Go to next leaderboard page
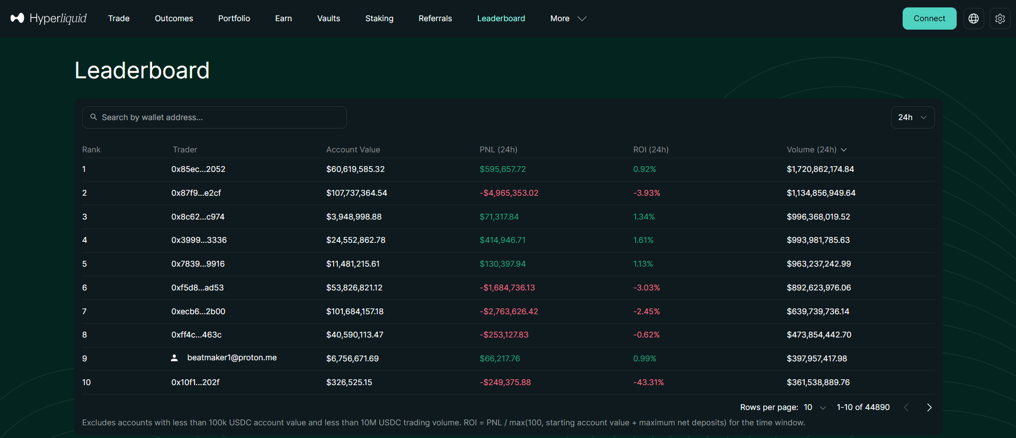 929,407
